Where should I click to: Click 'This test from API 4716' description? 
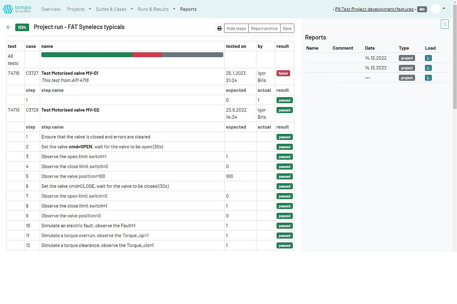coord(65,81)
